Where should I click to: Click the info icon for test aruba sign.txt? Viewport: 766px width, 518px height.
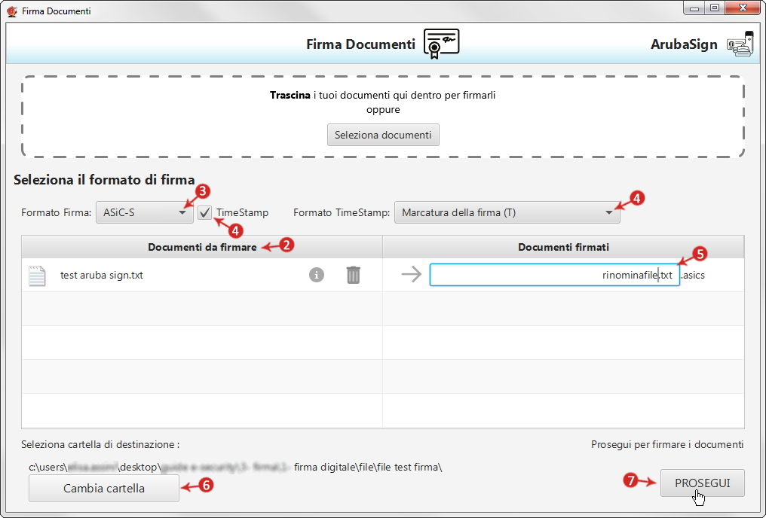click(x=317, y=275)
